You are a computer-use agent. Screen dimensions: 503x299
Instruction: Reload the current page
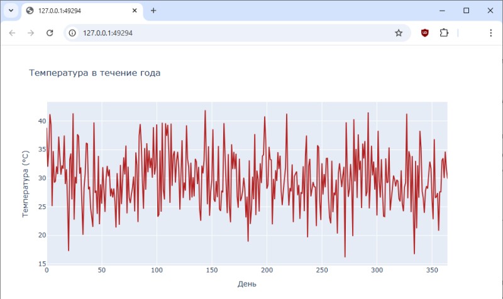pos(50,33)
